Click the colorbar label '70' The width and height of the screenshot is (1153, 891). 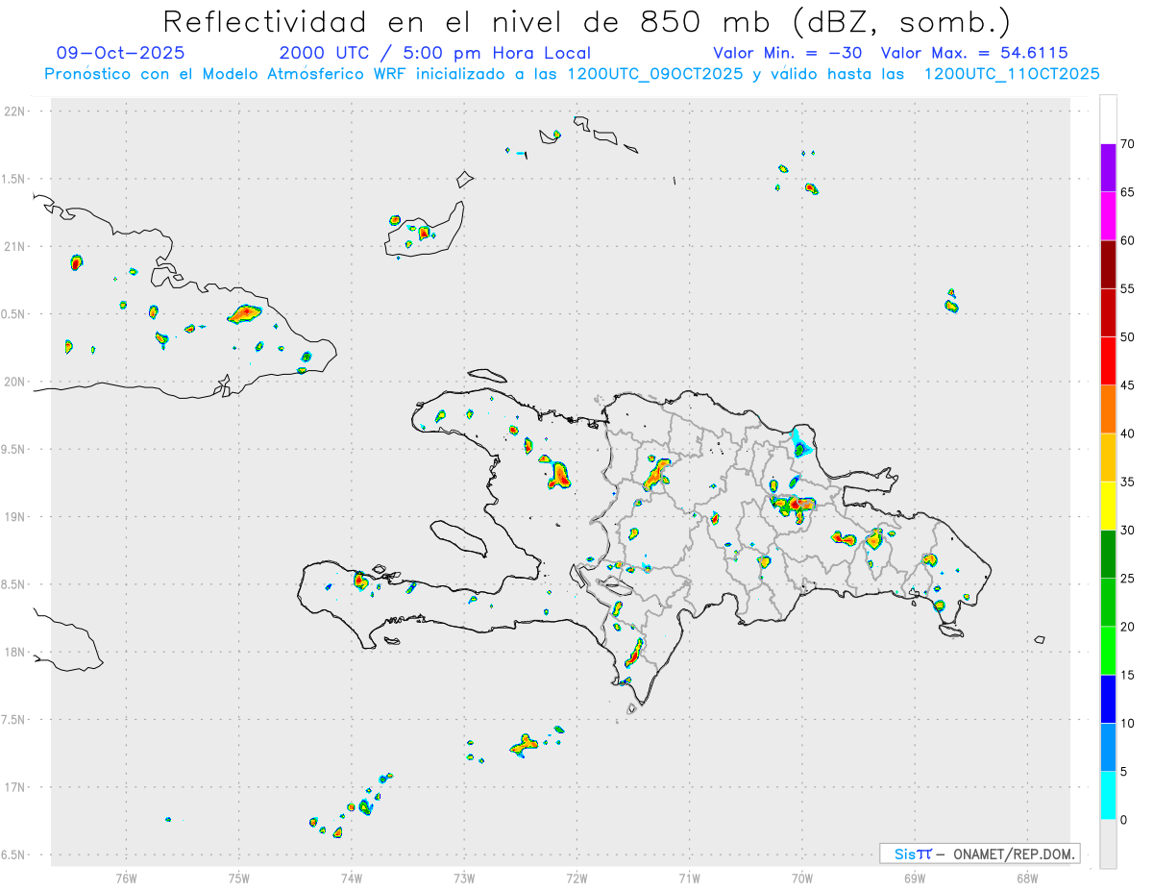tap(1127, 144)
